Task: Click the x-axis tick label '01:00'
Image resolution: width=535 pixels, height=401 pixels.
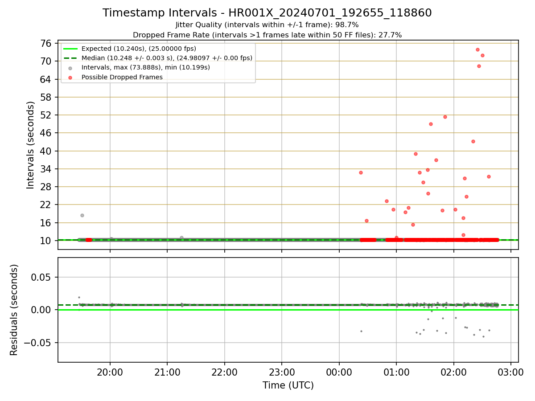Action: pos(396,372)
